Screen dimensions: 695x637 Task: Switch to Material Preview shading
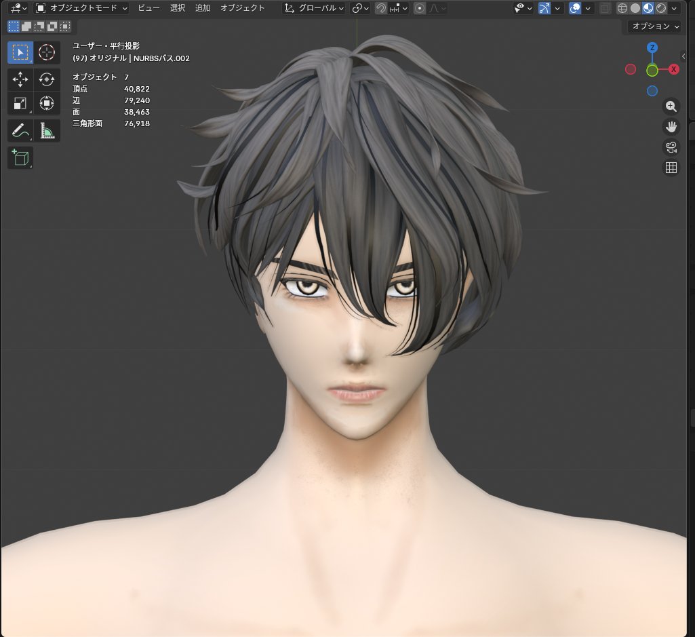648,8
